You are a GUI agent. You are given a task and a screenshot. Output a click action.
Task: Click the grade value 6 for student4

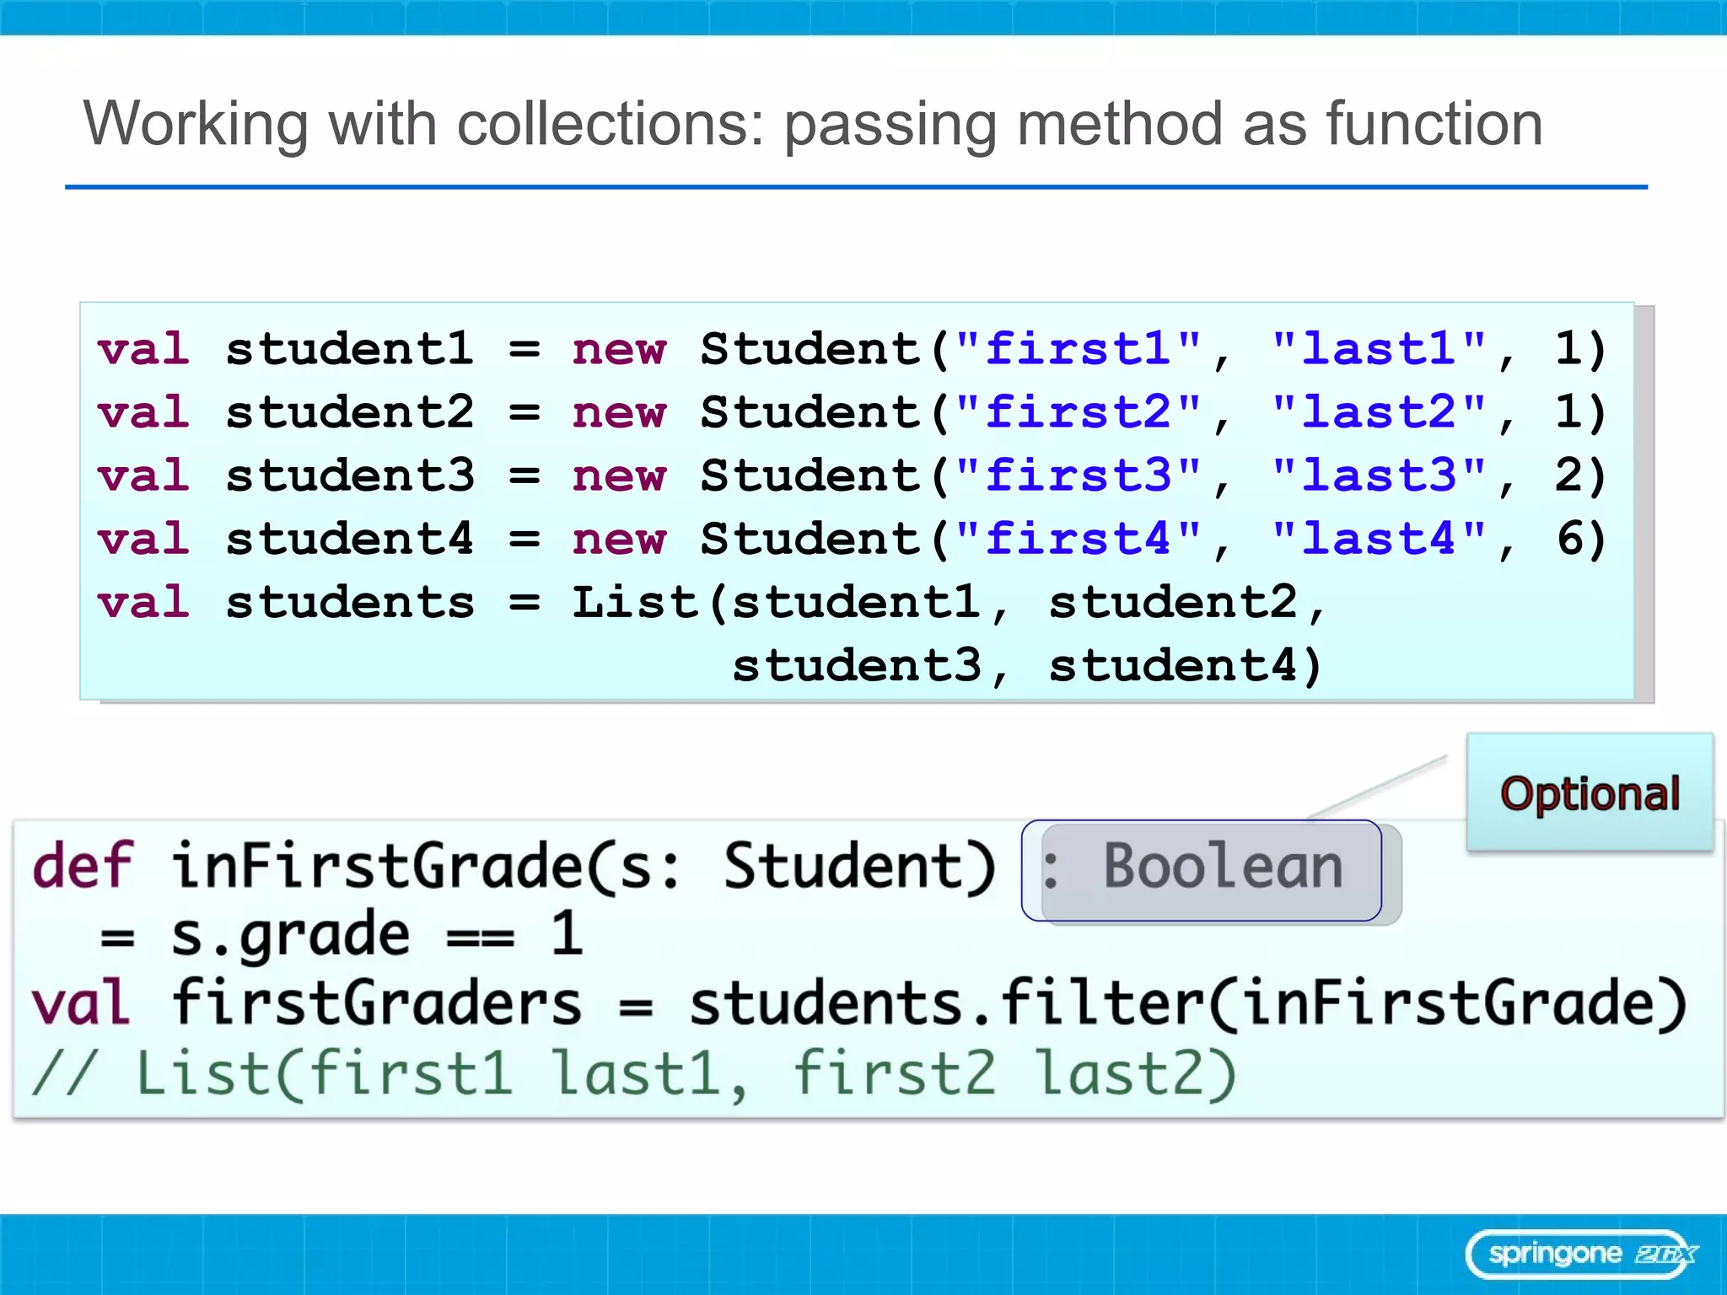(x=1570, y=538)
